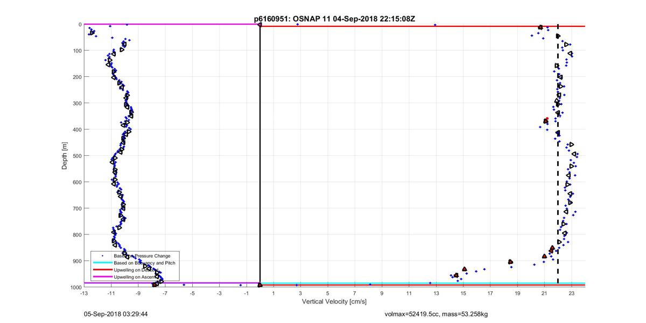Click y-axis tick label "300"

(76, 104)
